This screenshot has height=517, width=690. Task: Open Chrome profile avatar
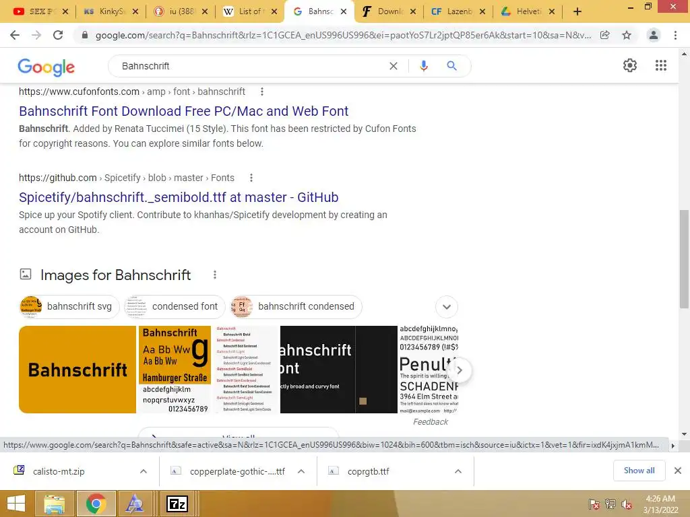coord(654,35)
